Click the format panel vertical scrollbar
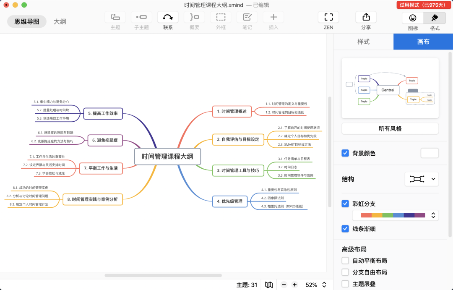 [450, 144]
